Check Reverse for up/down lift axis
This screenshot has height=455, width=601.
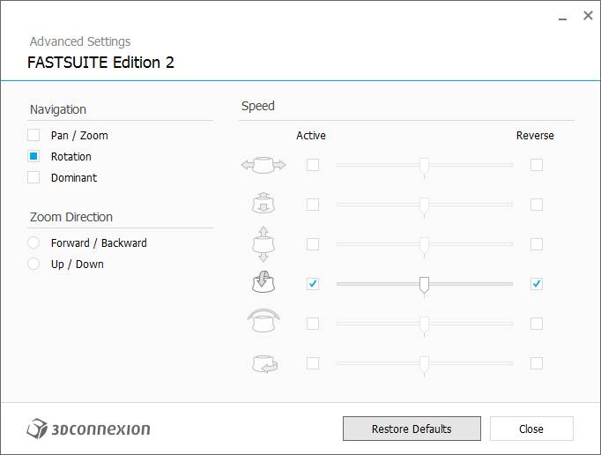coord(537,244)
